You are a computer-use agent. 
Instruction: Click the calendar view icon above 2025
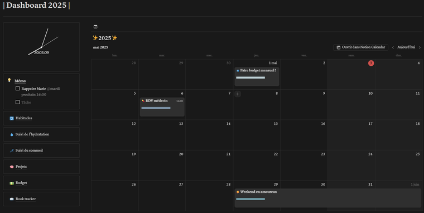(x=95, y=27)
